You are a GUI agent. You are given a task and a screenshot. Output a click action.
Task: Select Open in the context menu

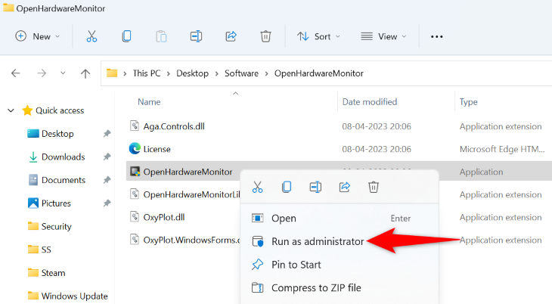[x=340, y=219]
